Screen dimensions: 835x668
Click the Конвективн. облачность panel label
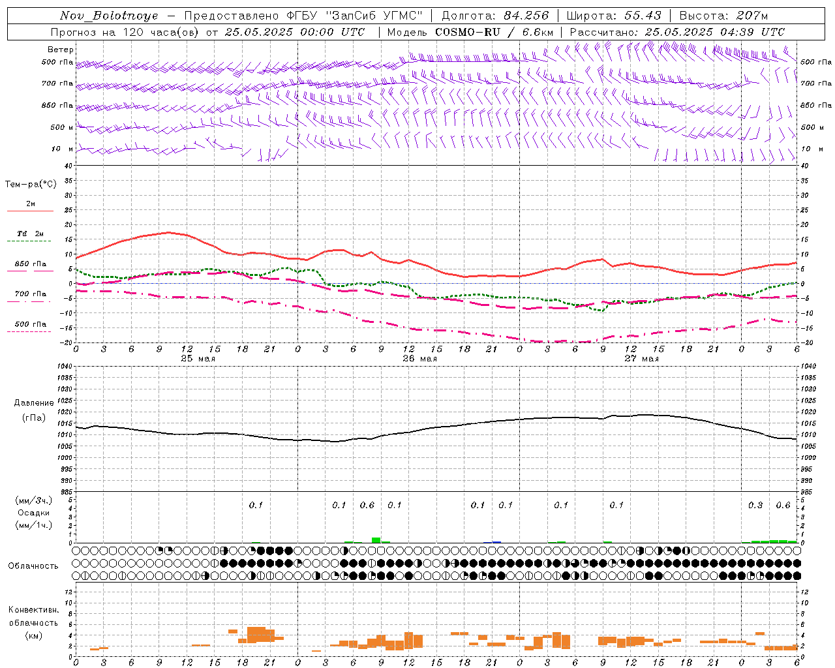(x=33, y=616)
